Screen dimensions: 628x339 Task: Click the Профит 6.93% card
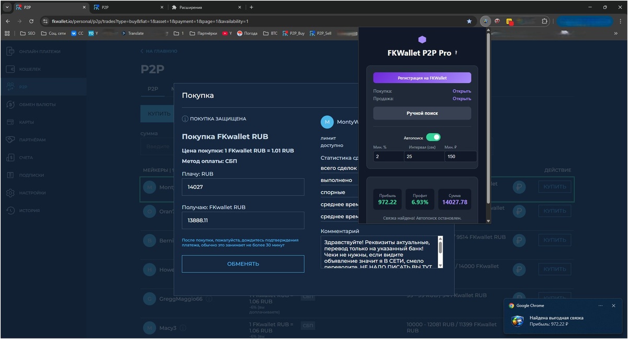420,199
